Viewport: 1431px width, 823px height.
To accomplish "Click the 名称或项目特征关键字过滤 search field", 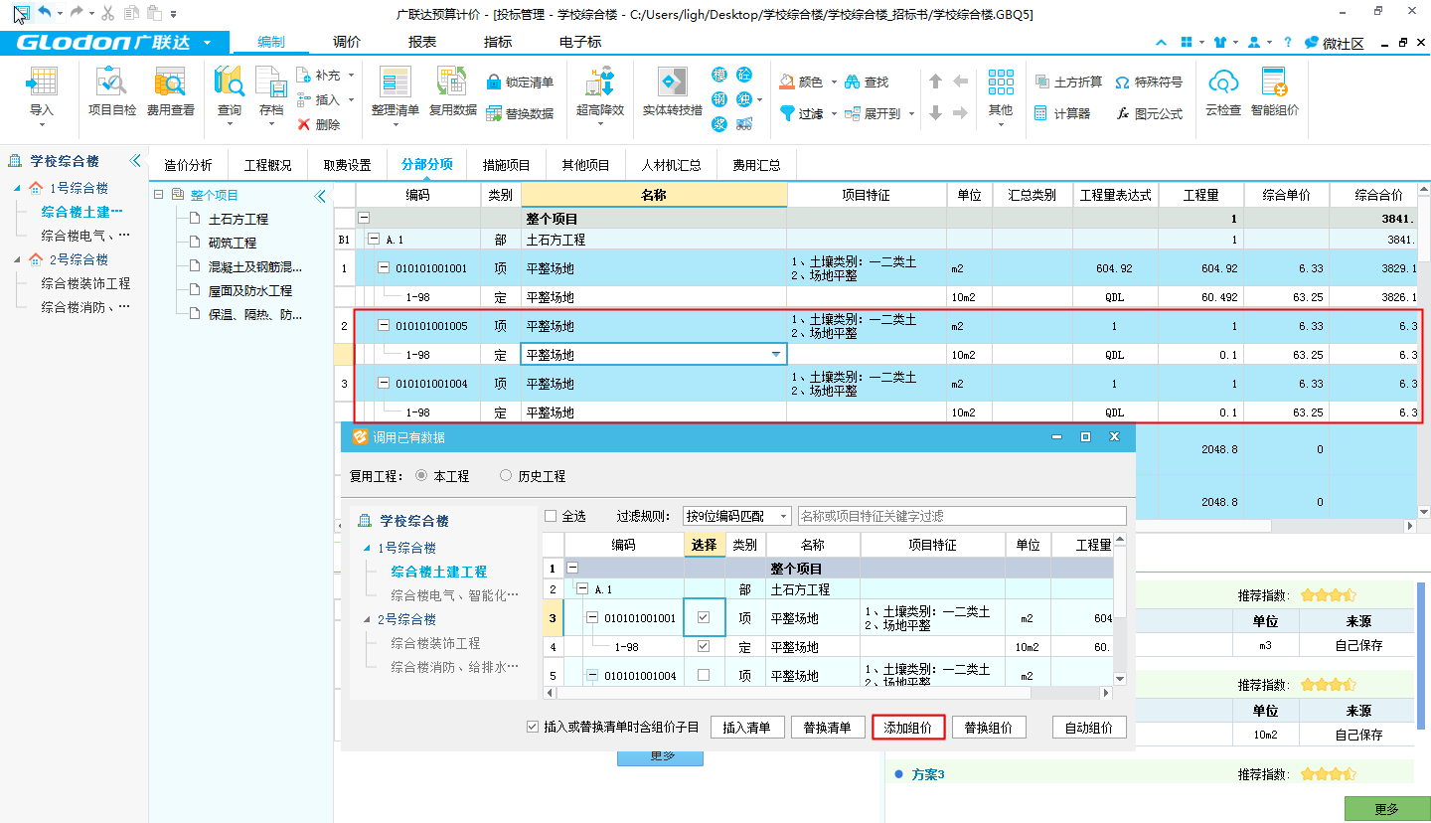I will [x=961, y=516].
